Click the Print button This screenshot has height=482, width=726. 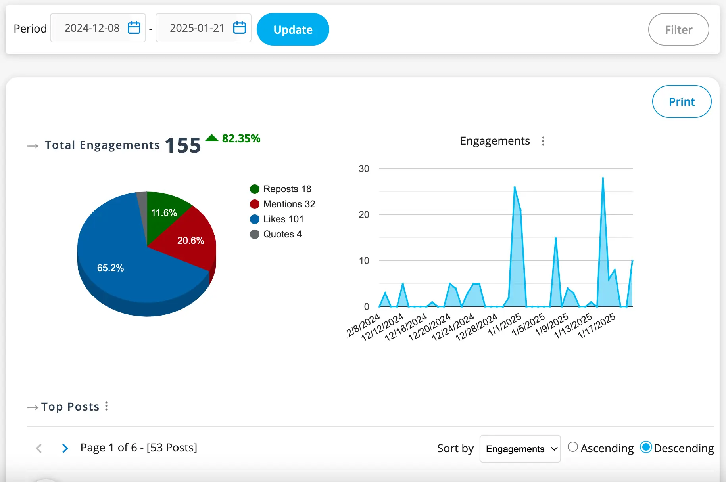(x=682, y=102)
